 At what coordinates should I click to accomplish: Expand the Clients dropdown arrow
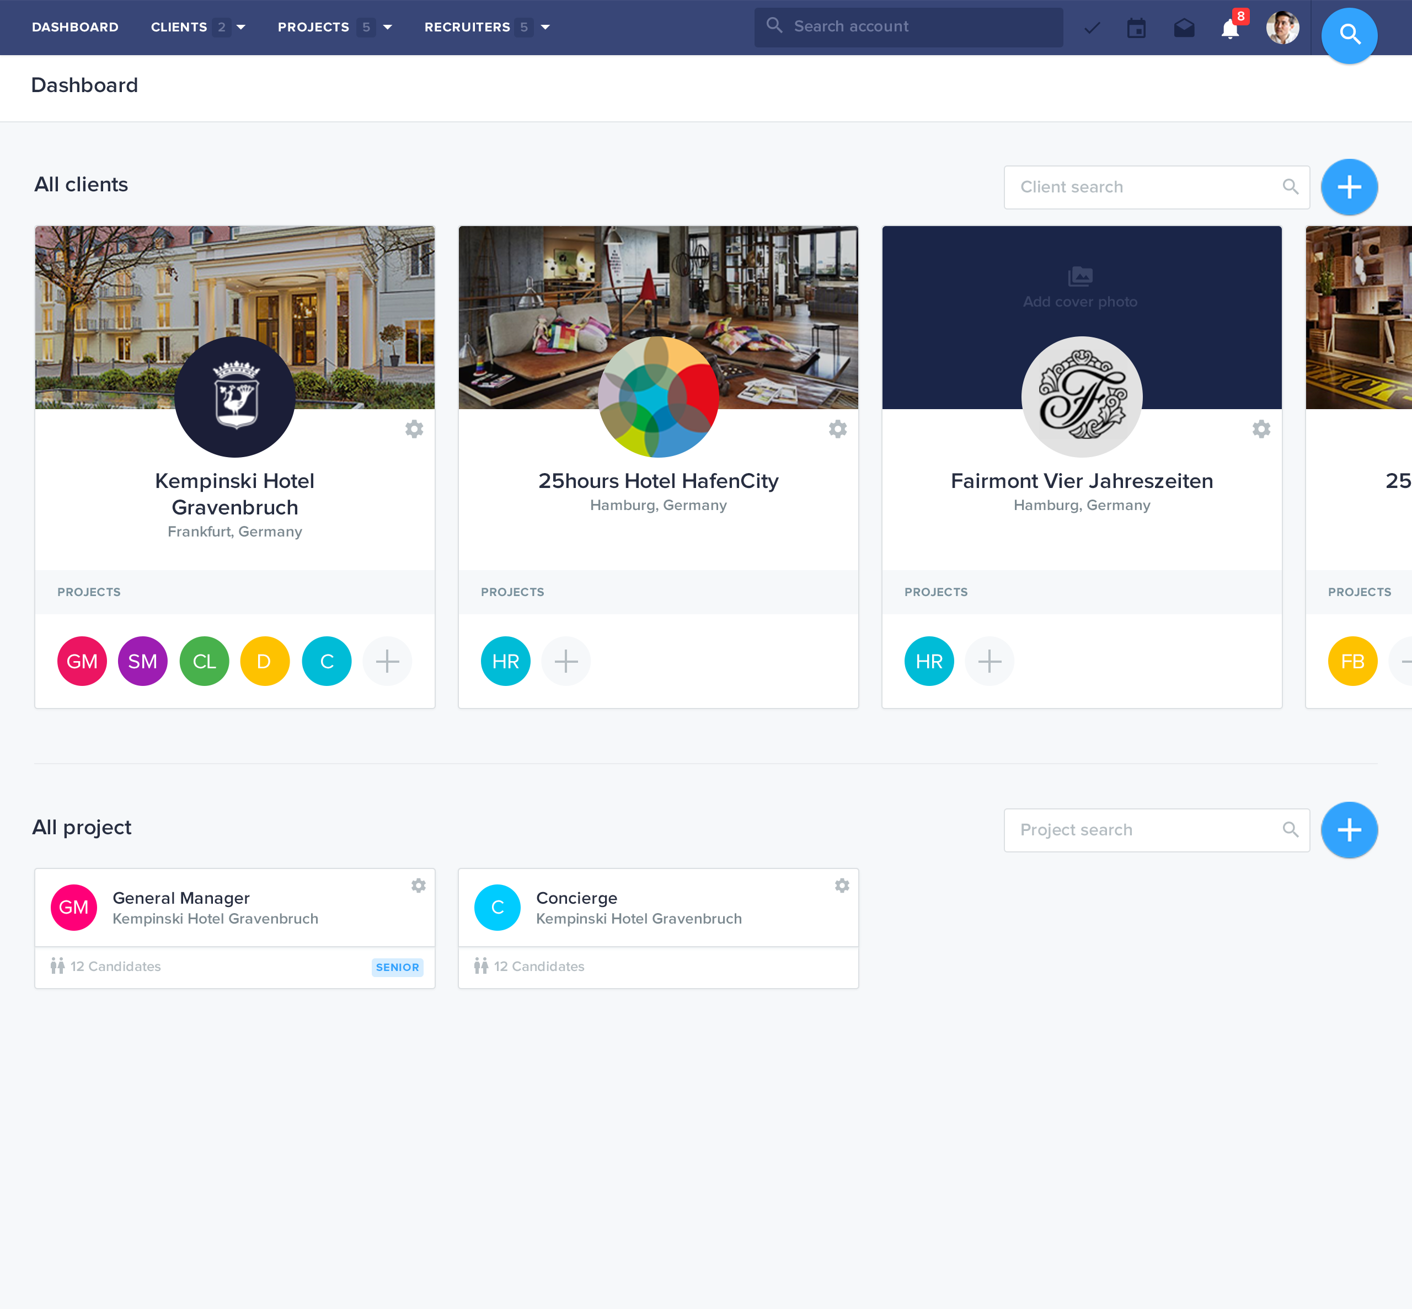(x=241, y=28)
